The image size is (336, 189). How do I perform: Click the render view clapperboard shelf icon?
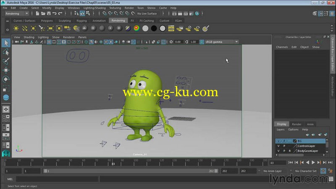[x=180, y=28]
